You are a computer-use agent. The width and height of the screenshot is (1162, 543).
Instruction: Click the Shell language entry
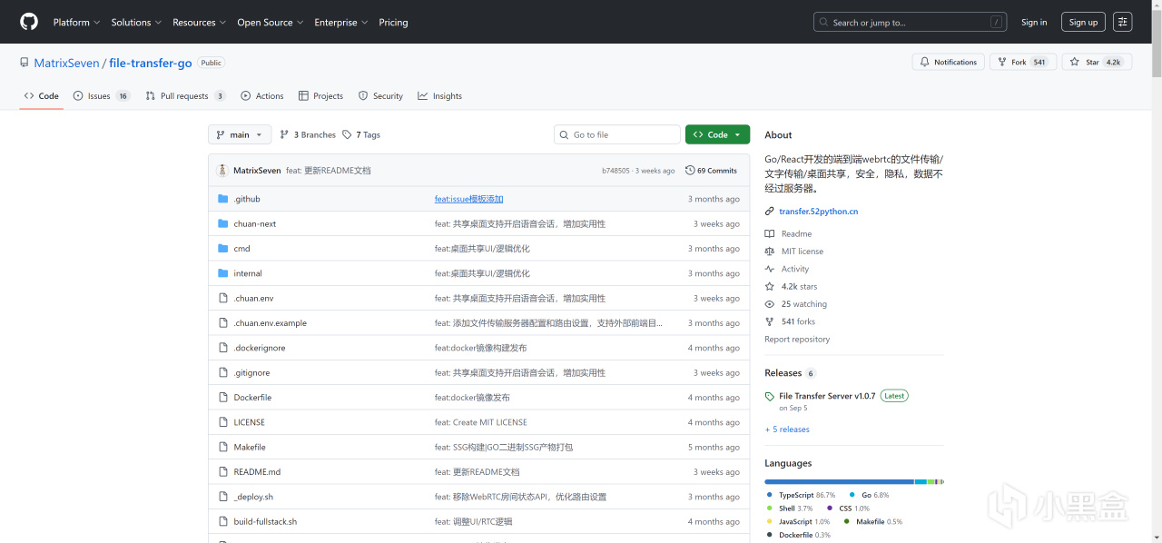(790, 508)
